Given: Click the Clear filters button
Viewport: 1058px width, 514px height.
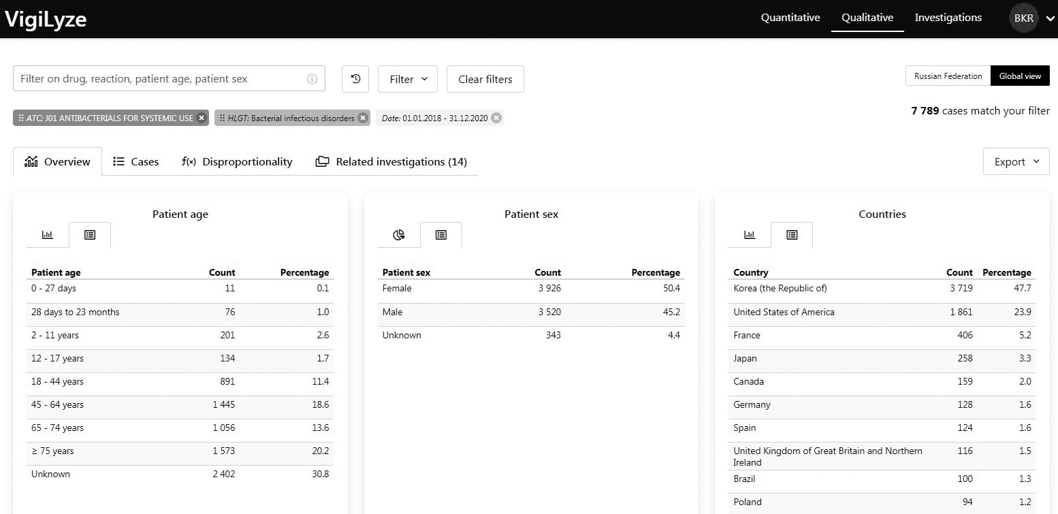Looking at the screenshot, I should (x=485, y=79).
